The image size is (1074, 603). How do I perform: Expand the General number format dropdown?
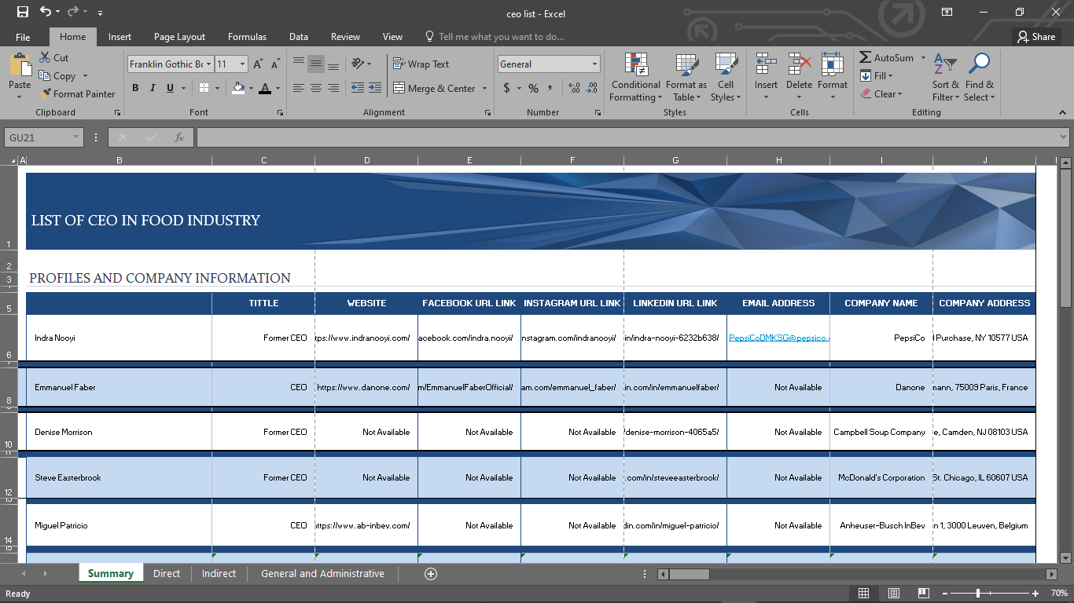(594, 64)
